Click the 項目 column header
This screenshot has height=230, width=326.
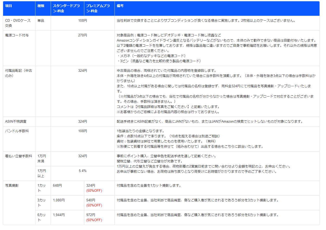tap(9, 6)
